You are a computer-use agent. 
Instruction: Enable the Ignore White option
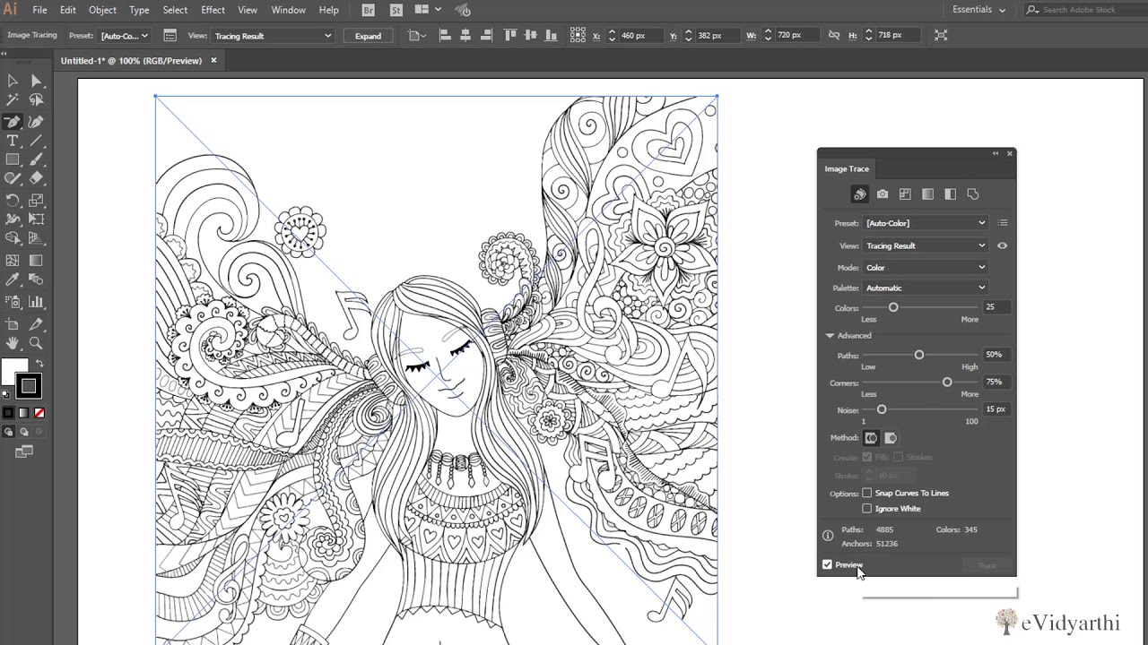coord(867,509)
